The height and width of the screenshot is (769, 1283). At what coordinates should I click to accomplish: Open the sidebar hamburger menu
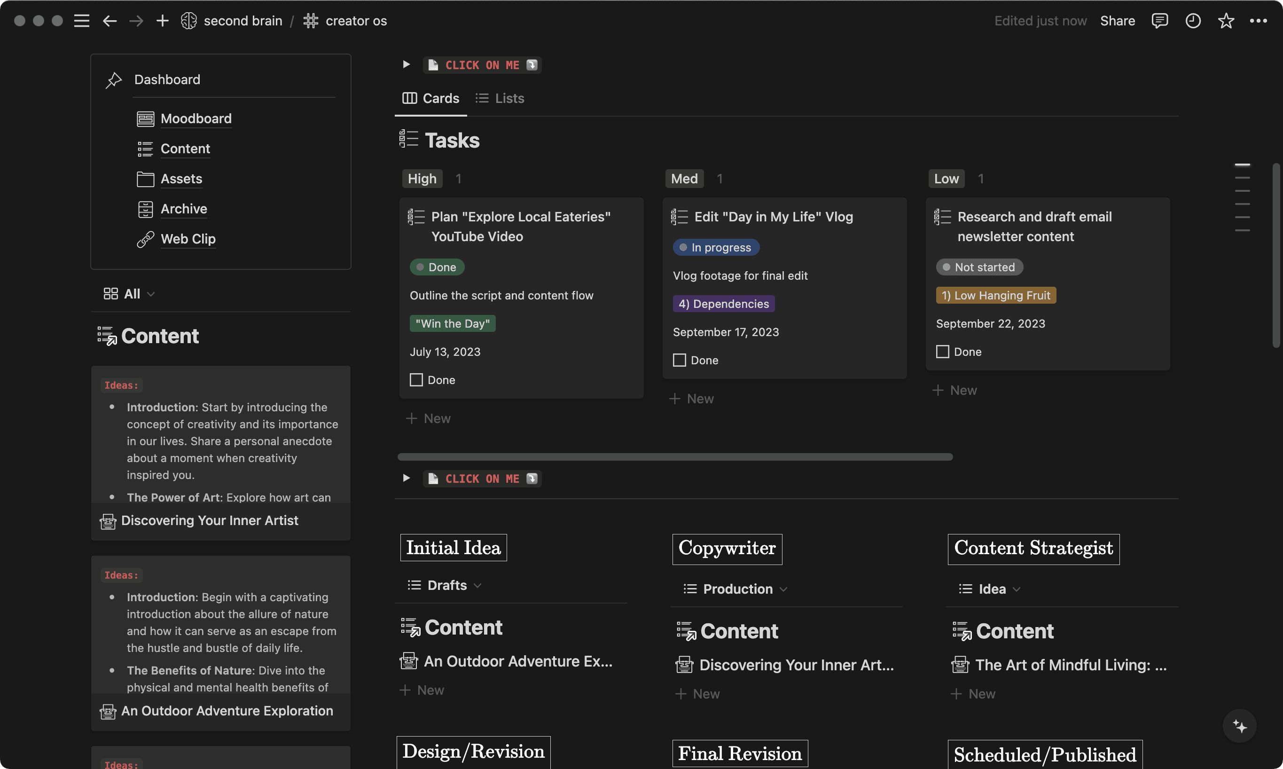pos(81,21)
